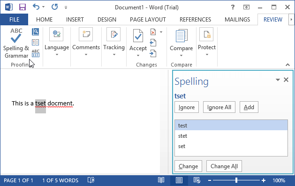
Task: Click the 100% zoom level
Action: [279, 180]
